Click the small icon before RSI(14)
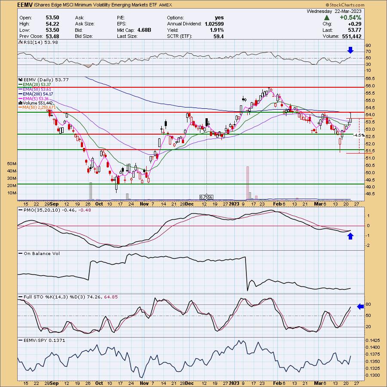The image size is (387, 387). click(21, 43)
